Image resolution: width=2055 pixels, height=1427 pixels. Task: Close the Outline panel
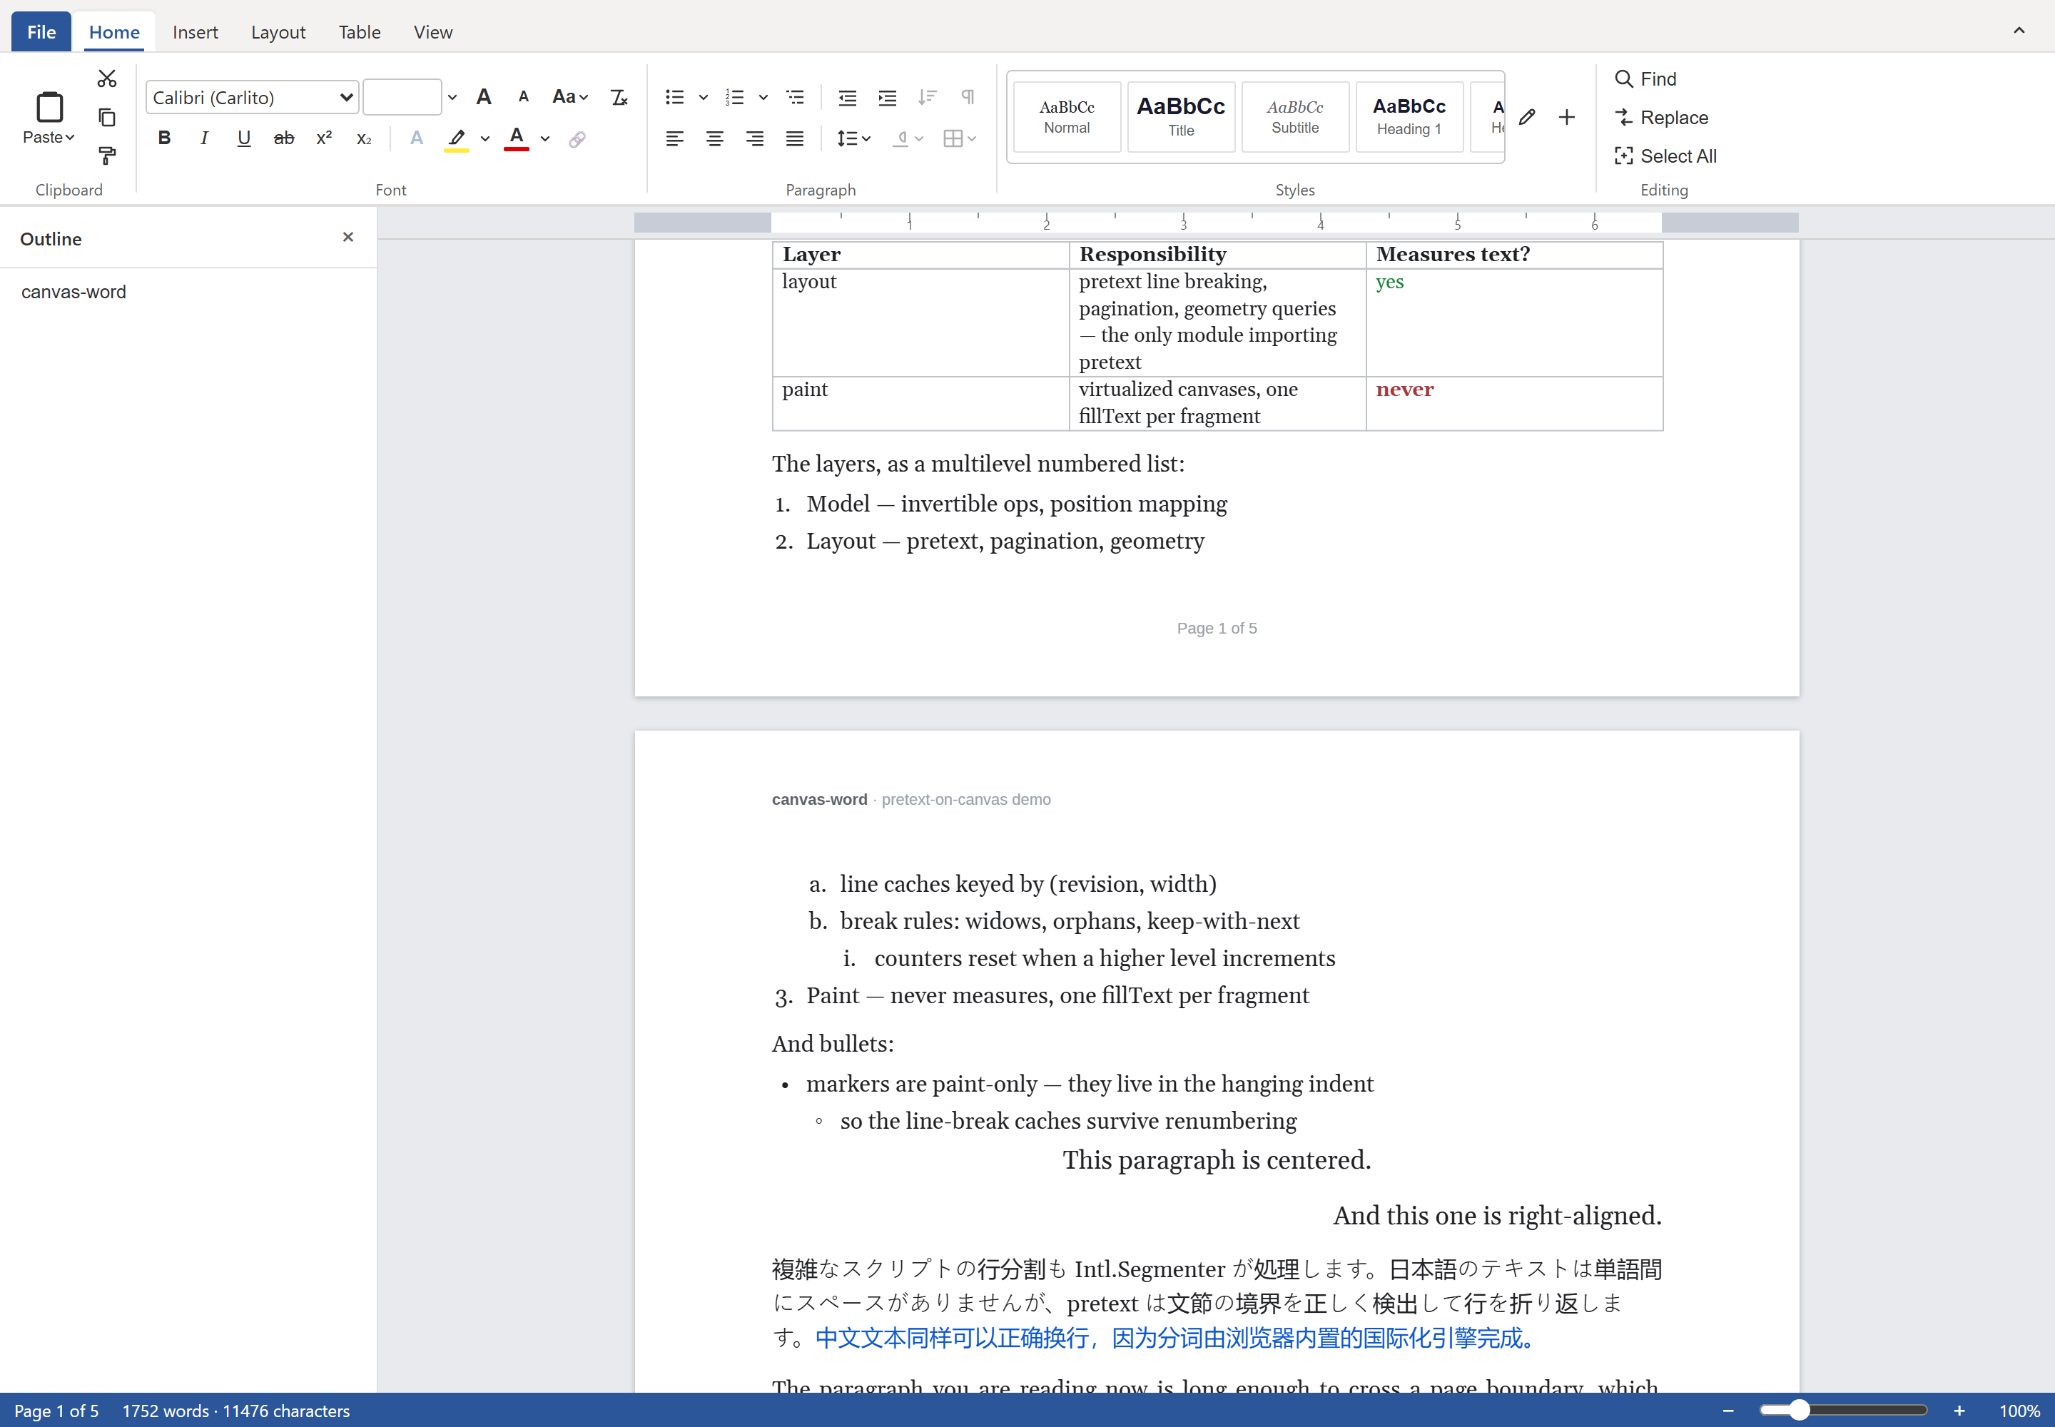click(x=348, y=237)
